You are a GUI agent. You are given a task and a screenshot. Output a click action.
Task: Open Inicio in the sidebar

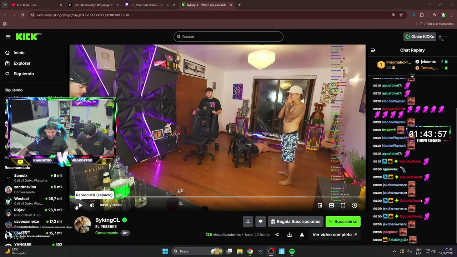click(19, 53)
